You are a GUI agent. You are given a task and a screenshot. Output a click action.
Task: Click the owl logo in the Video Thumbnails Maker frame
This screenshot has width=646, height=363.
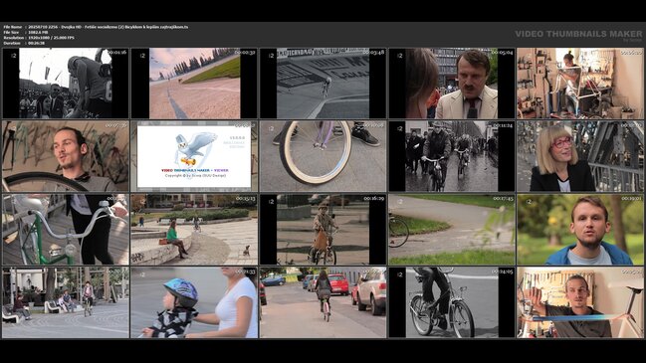point(195,149)
